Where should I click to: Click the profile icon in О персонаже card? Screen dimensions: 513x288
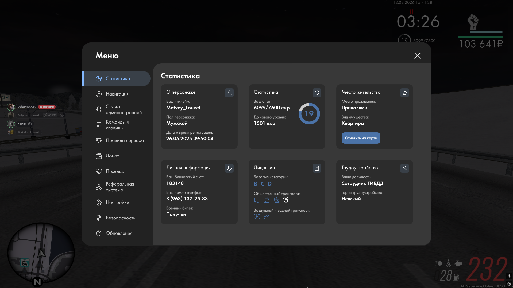point(229,93)
